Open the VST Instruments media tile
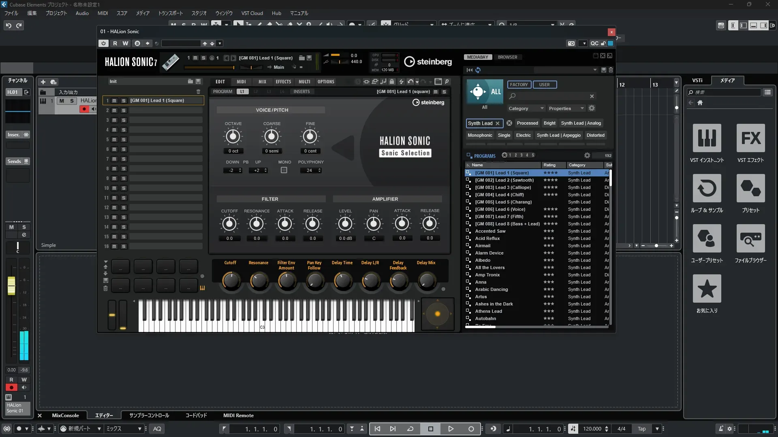This screenshot has width=778, height=437. click(x=707, y=138)
